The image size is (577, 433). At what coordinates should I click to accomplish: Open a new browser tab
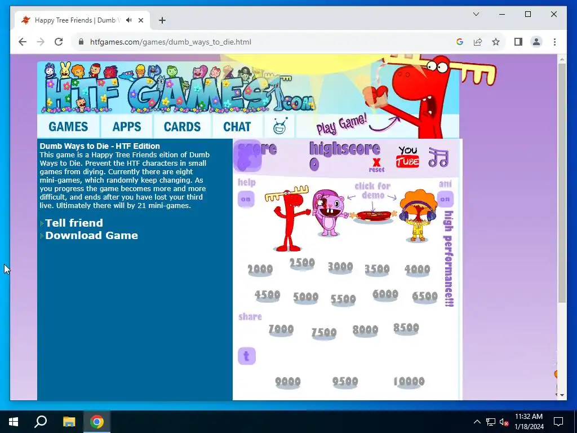click(x=162, y=20)
